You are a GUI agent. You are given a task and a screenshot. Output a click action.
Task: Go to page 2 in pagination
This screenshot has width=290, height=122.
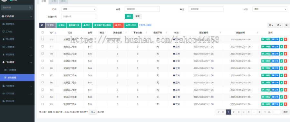pos(234,112)
